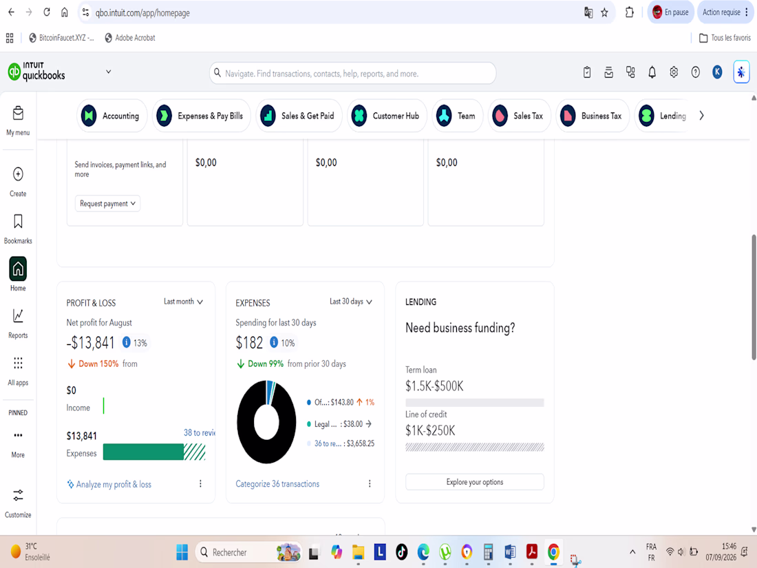
Task: Open the Accounting category tab
Action: point(112,116)
